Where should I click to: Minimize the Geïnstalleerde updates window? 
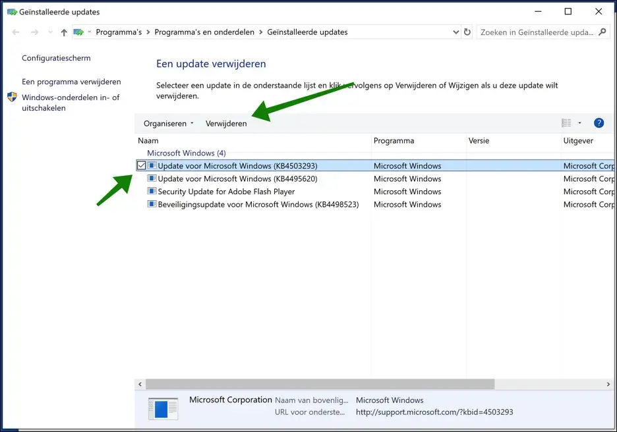(x=538, y=11)
